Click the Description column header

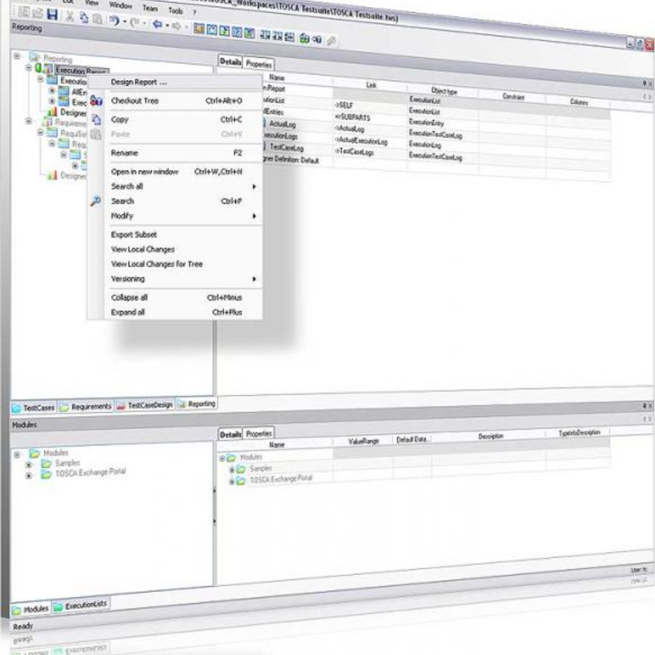click(x=490, y=437)
